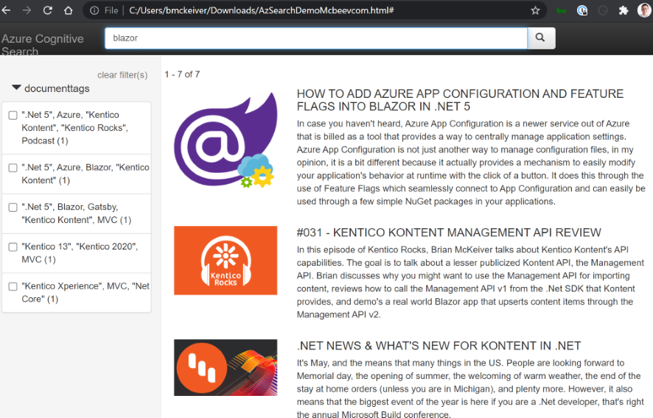This screenshot has height=418, width=653.
Task: Reload the page with the browser refresh icon
Action: (47, 10)
